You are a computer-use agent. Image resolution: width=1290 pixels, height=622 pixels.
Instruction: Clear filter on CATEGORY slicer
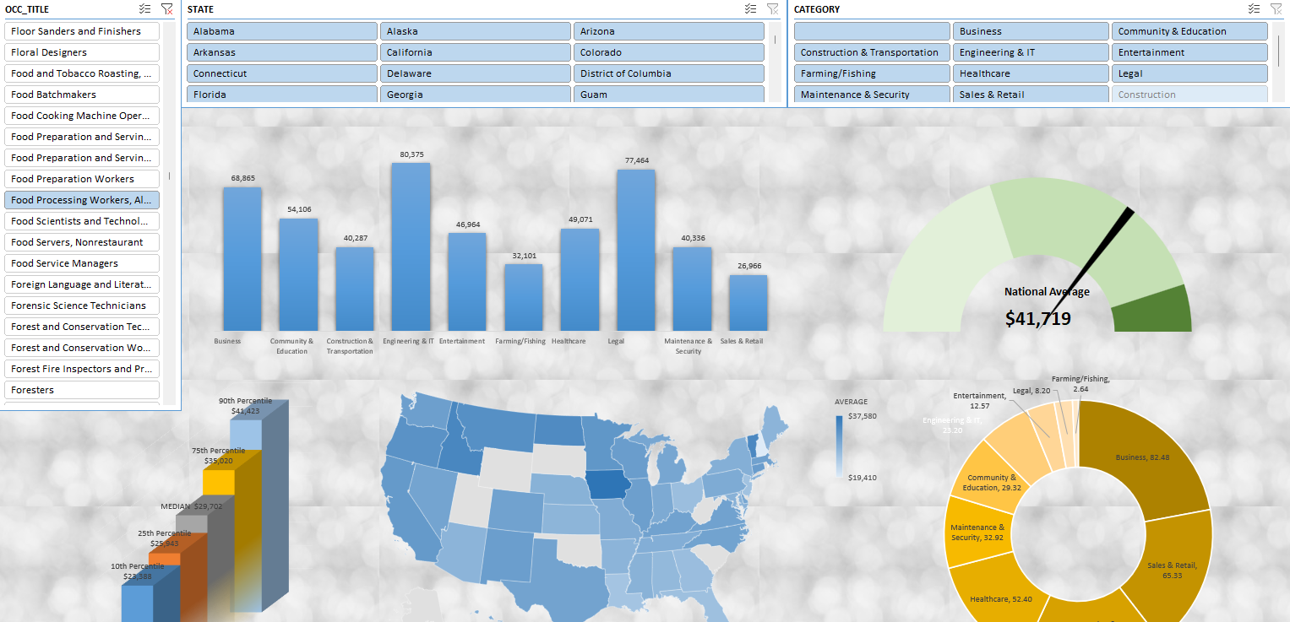[1276, 9]
